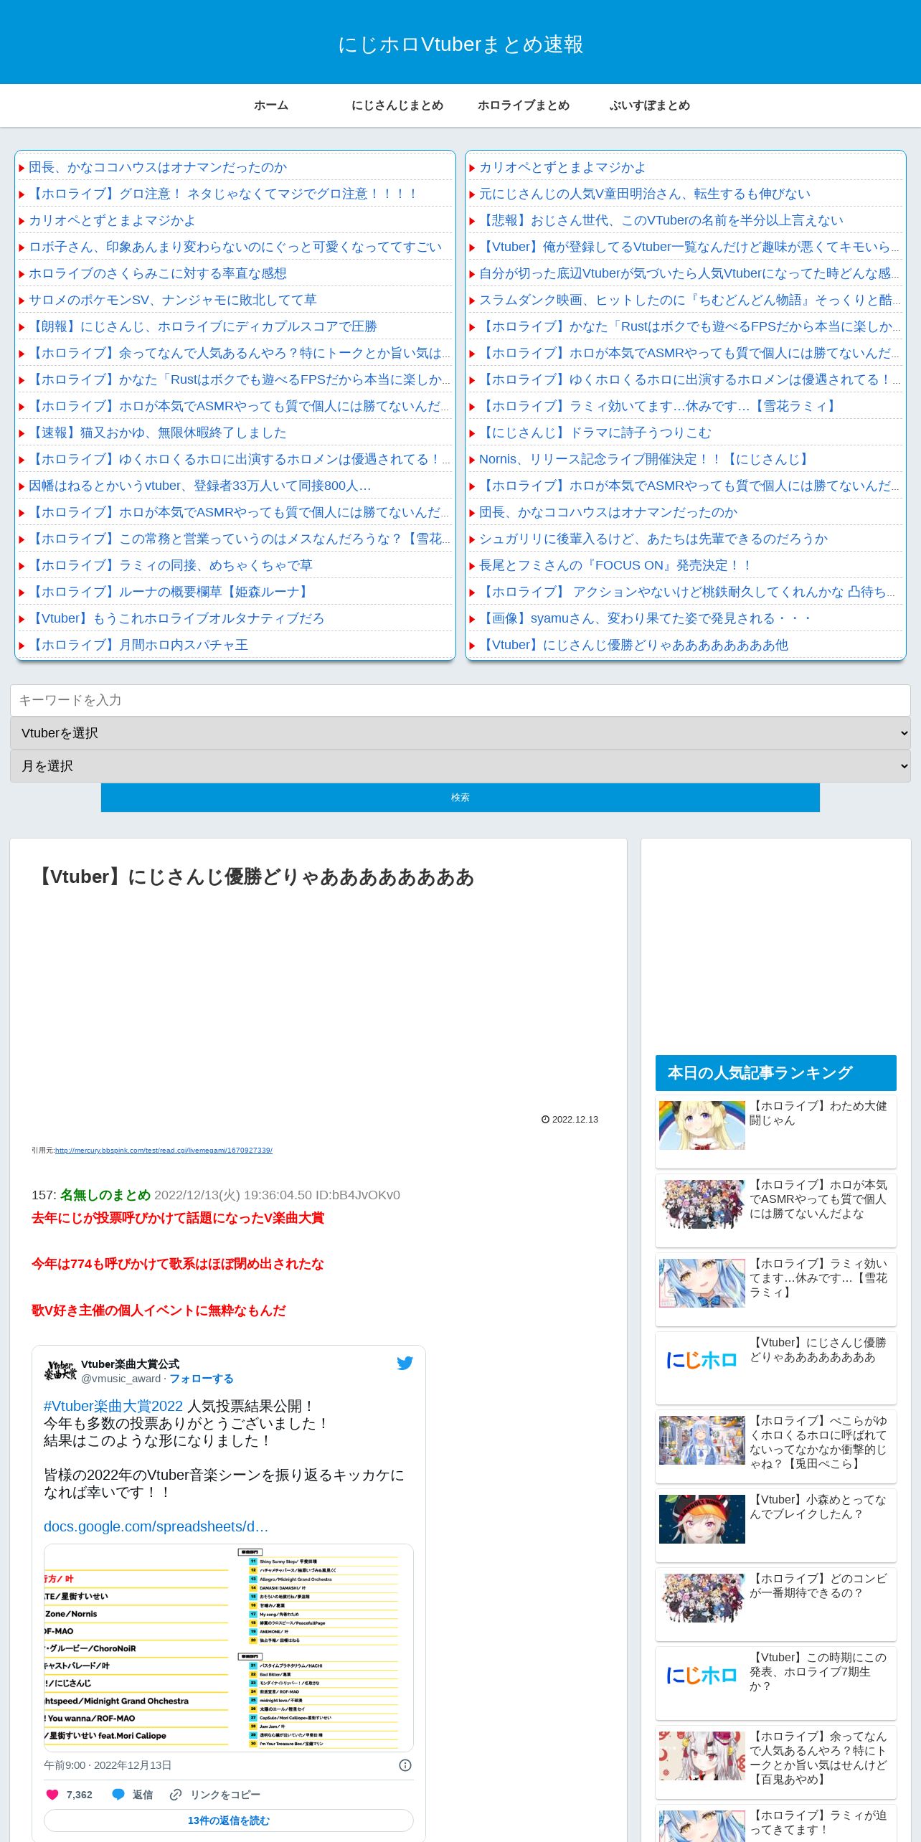921x1842 pixels.
Task: Open the 引用元 bbspink source link
Action: pos(164,1151)
